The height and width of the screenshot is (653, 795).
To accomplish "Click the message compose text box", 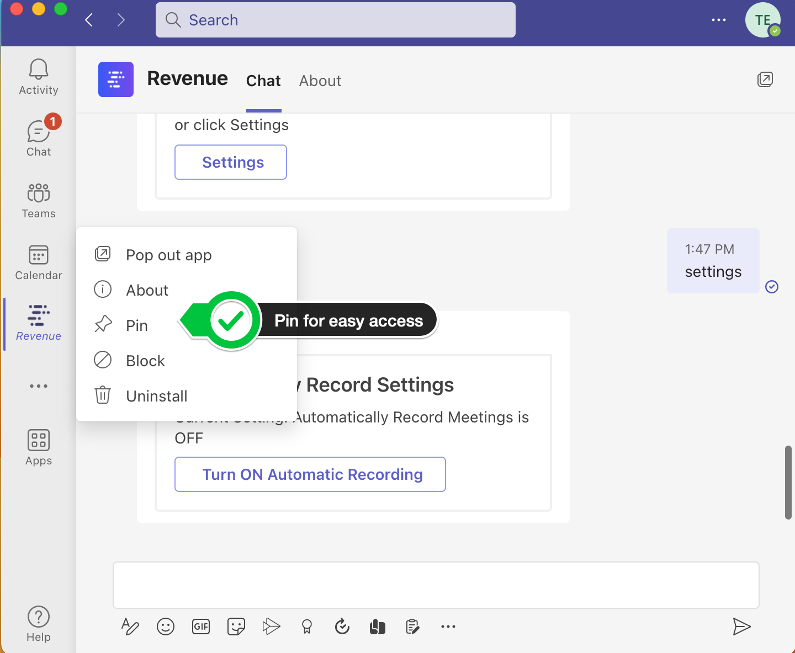I will coord(436,585).
